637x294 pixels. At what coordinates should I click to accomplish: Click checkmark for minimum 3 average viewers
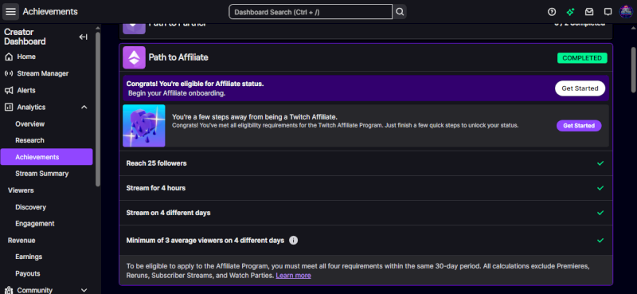[600, 241]
